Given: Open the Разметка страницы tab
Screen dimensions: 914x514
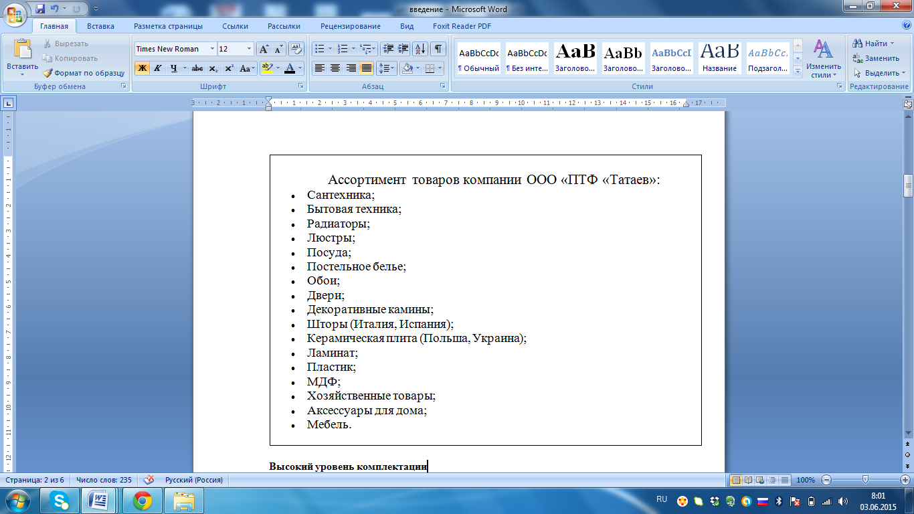Looking at the screenshot, I should coord(168,26).
